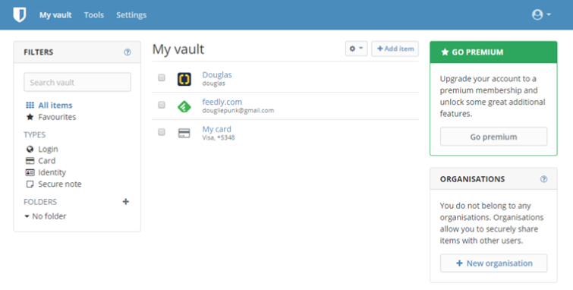Switch to the Tools menu

pyautogui.click(x=94, y=15)
